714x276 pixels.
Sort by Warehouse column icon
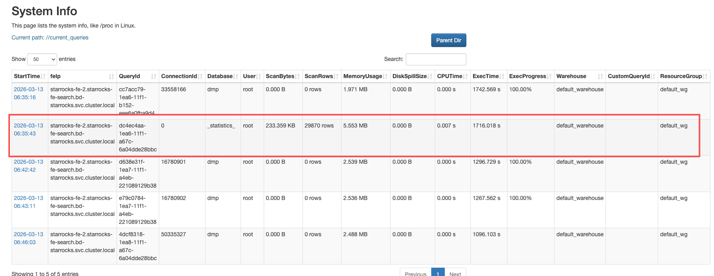[600, 76]
